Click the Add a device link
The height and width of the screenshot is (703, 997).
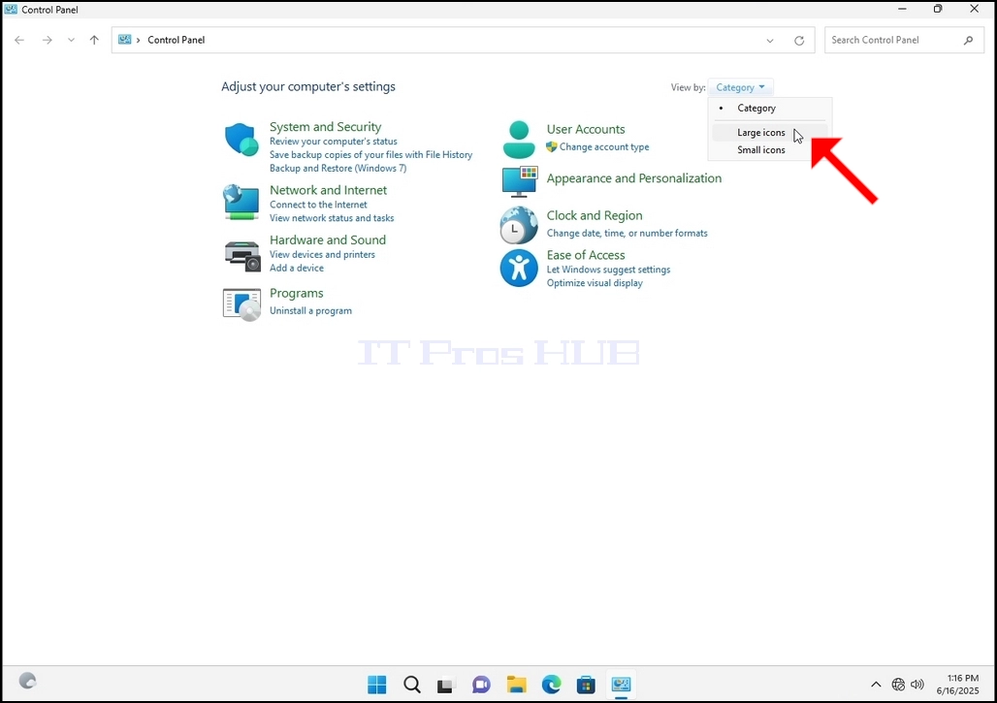tap(297, 268)
